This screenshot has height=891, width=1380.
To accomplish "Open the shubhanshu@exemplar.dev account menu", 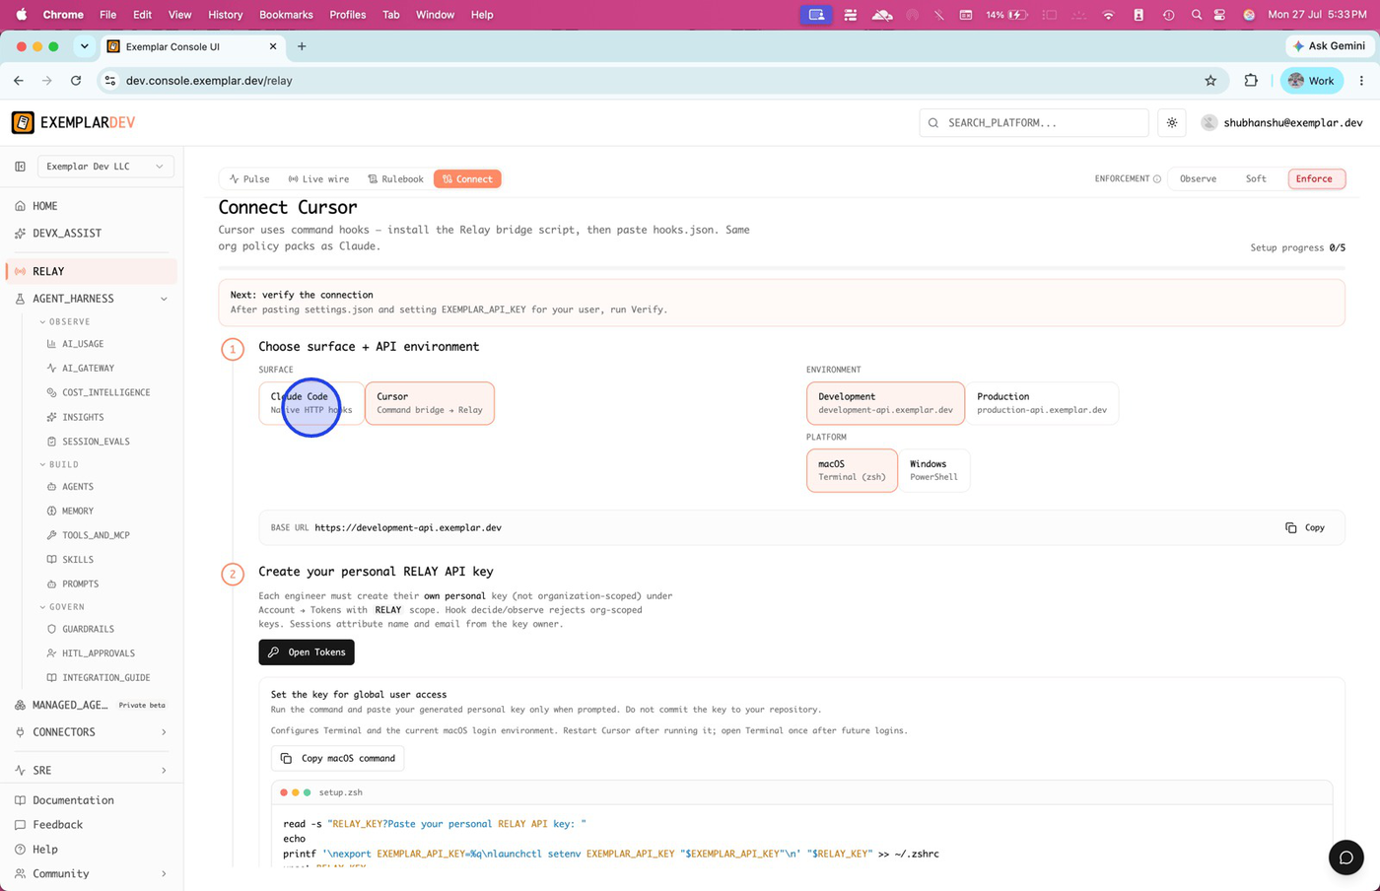I will pos(1281,123).
